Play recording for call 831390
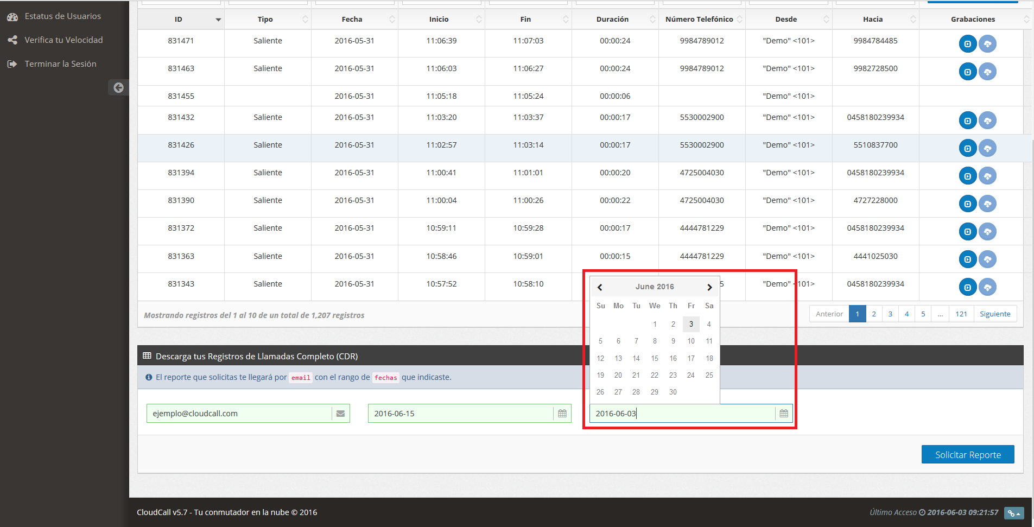Viewport: 1034px width, 527px height. (968, 204)
